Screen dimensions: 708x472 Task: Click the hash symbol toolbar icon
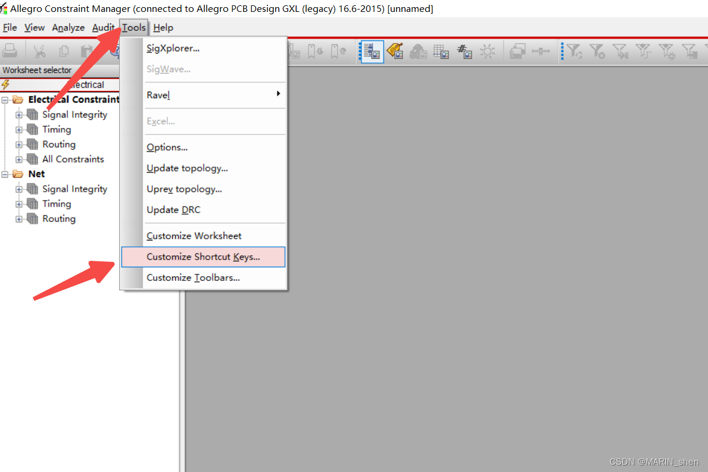click(x=464, y=51)
